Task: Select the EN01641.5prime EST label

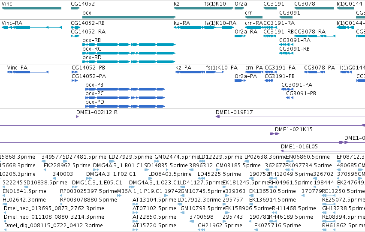Action: point(24,191)
